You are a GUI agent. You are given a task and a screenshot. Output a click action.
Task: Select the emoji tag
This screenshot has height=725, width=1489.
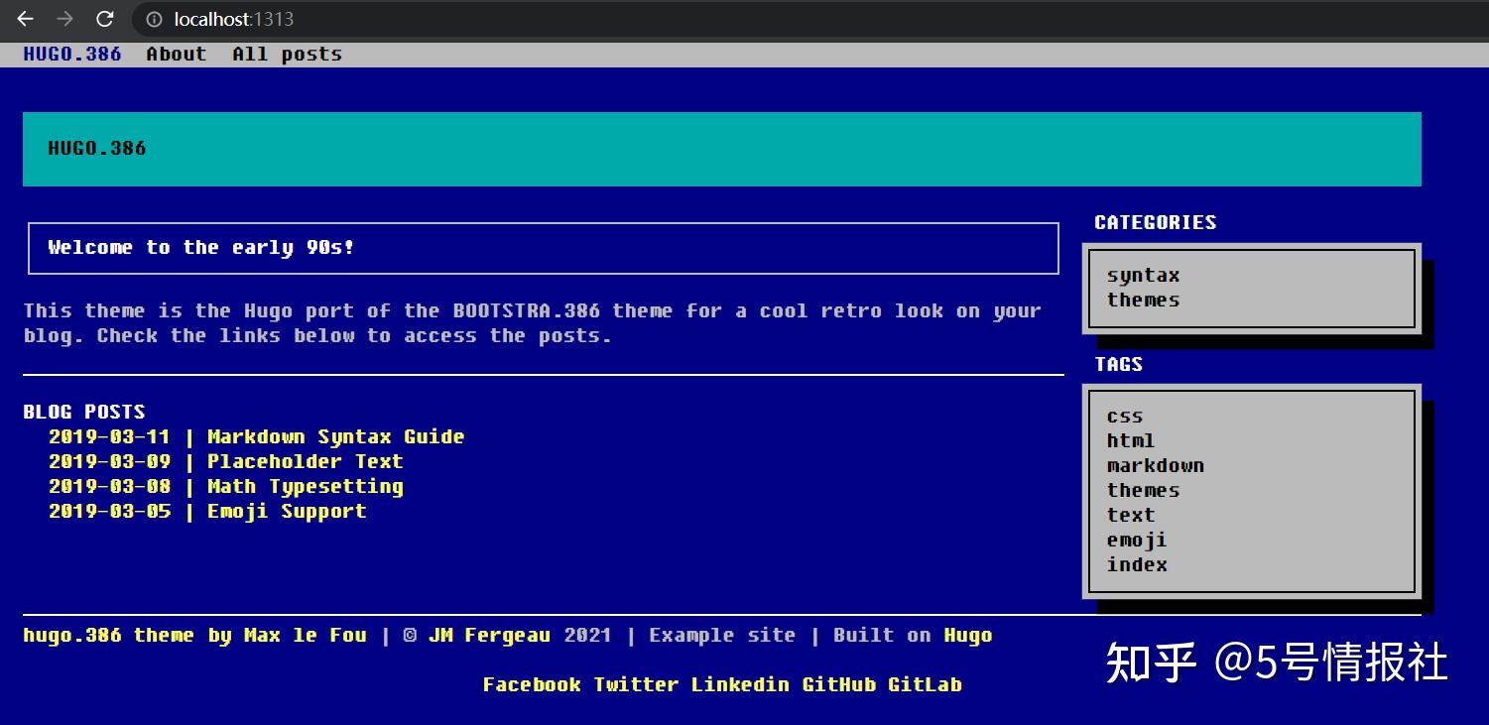coord(1137,541)
